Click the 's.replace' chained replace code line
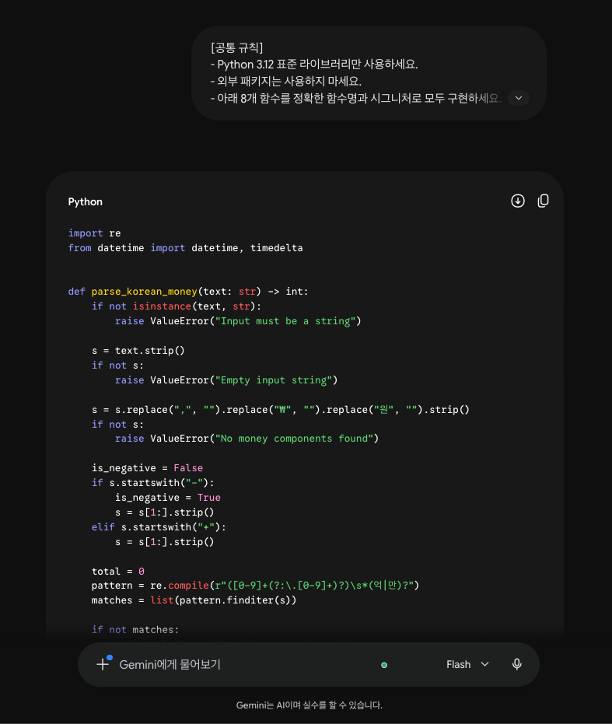The width and height of the screenshot is (612, 724). (281, 410)
